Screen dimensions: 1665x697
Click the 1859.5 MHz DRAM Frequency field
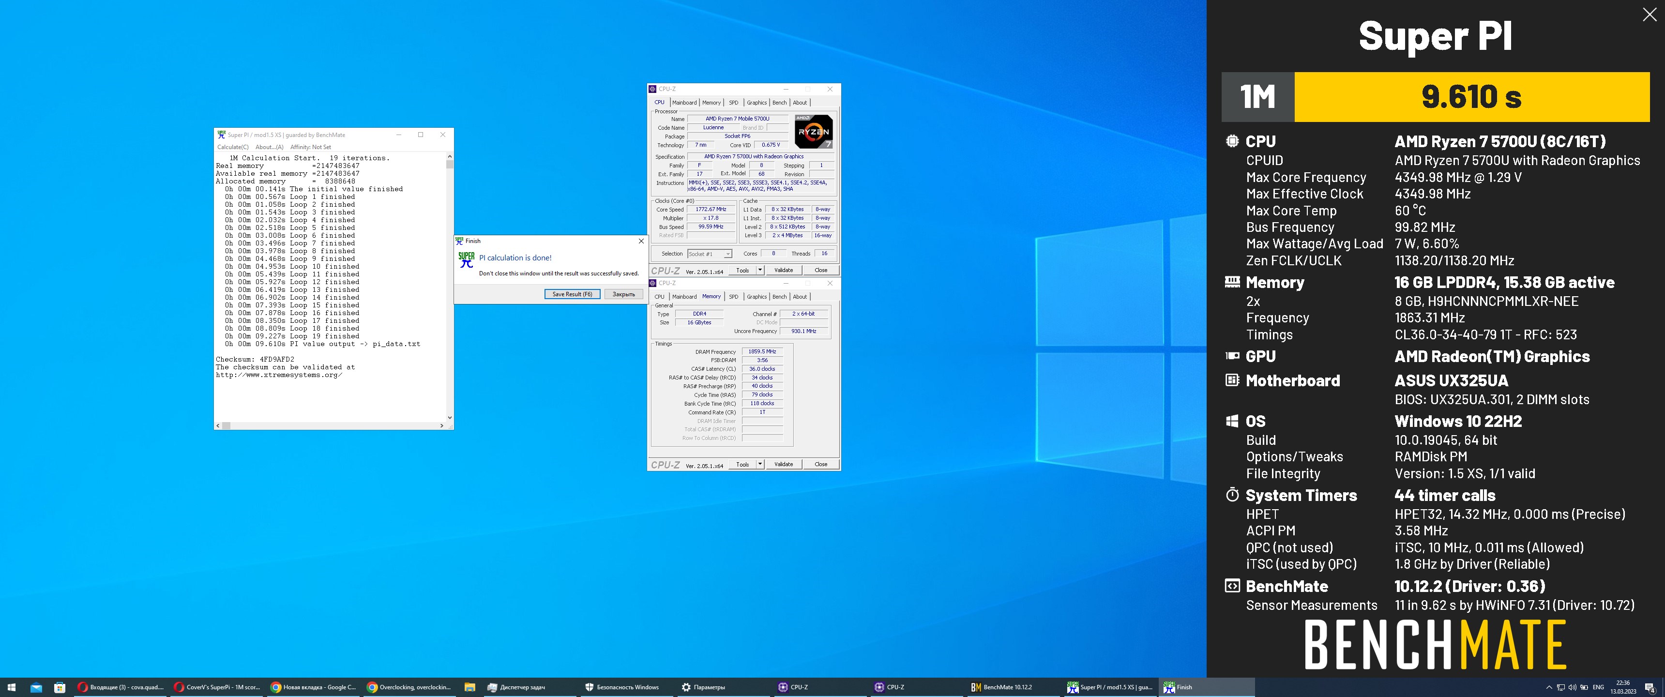coord(762,352)
